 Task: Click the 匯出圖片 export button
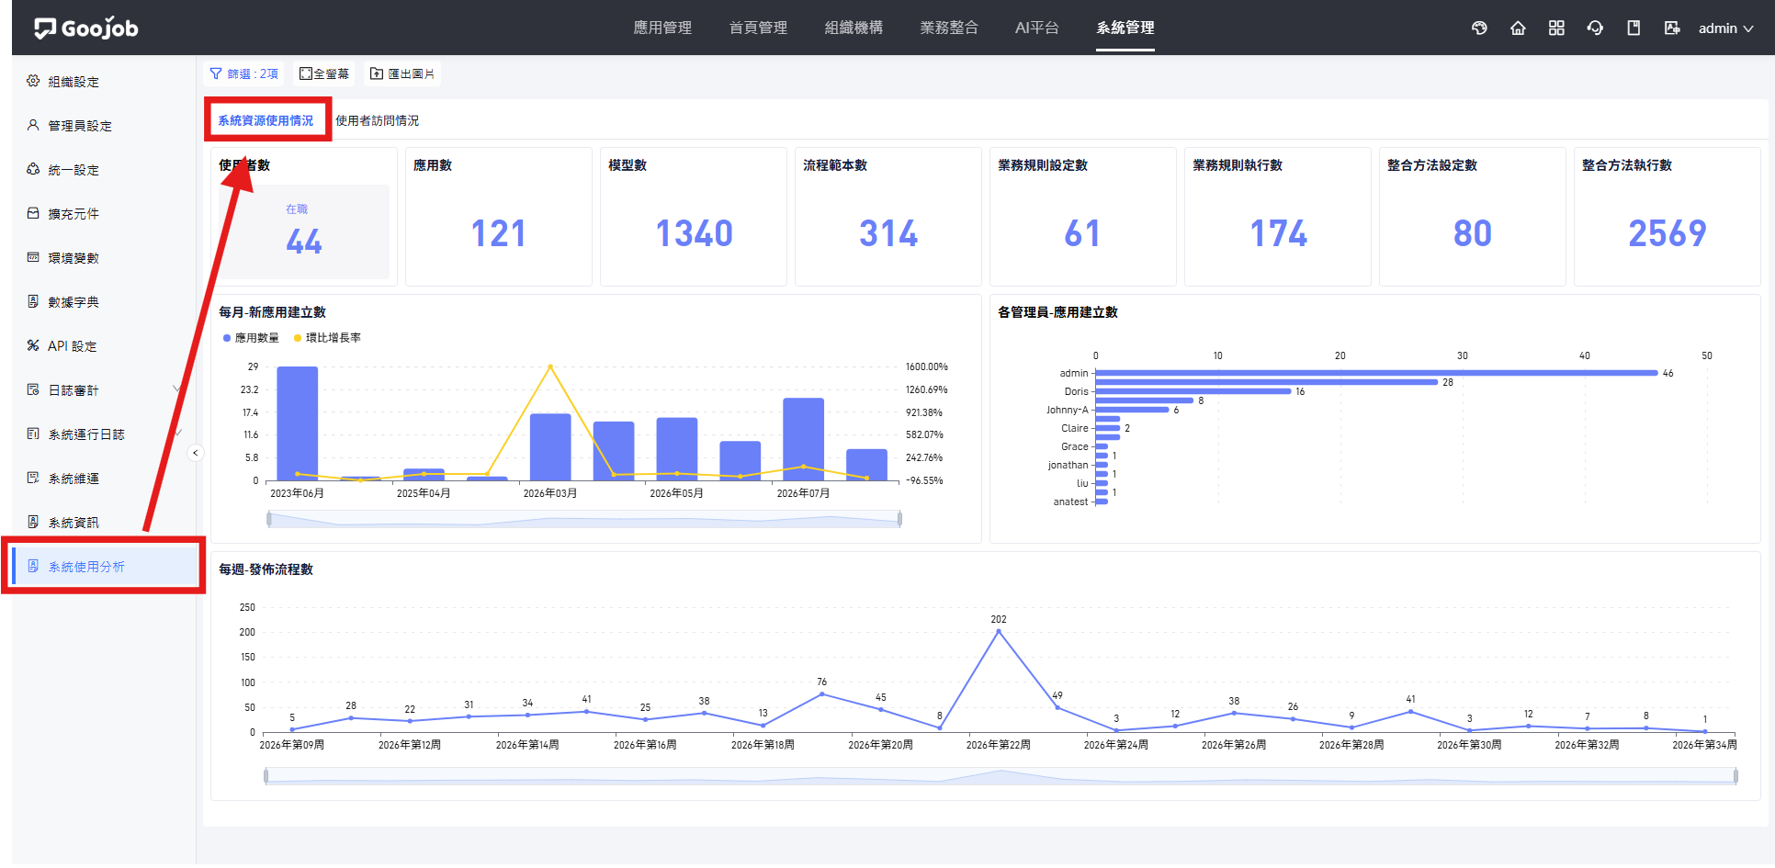(x=402, y=73)
